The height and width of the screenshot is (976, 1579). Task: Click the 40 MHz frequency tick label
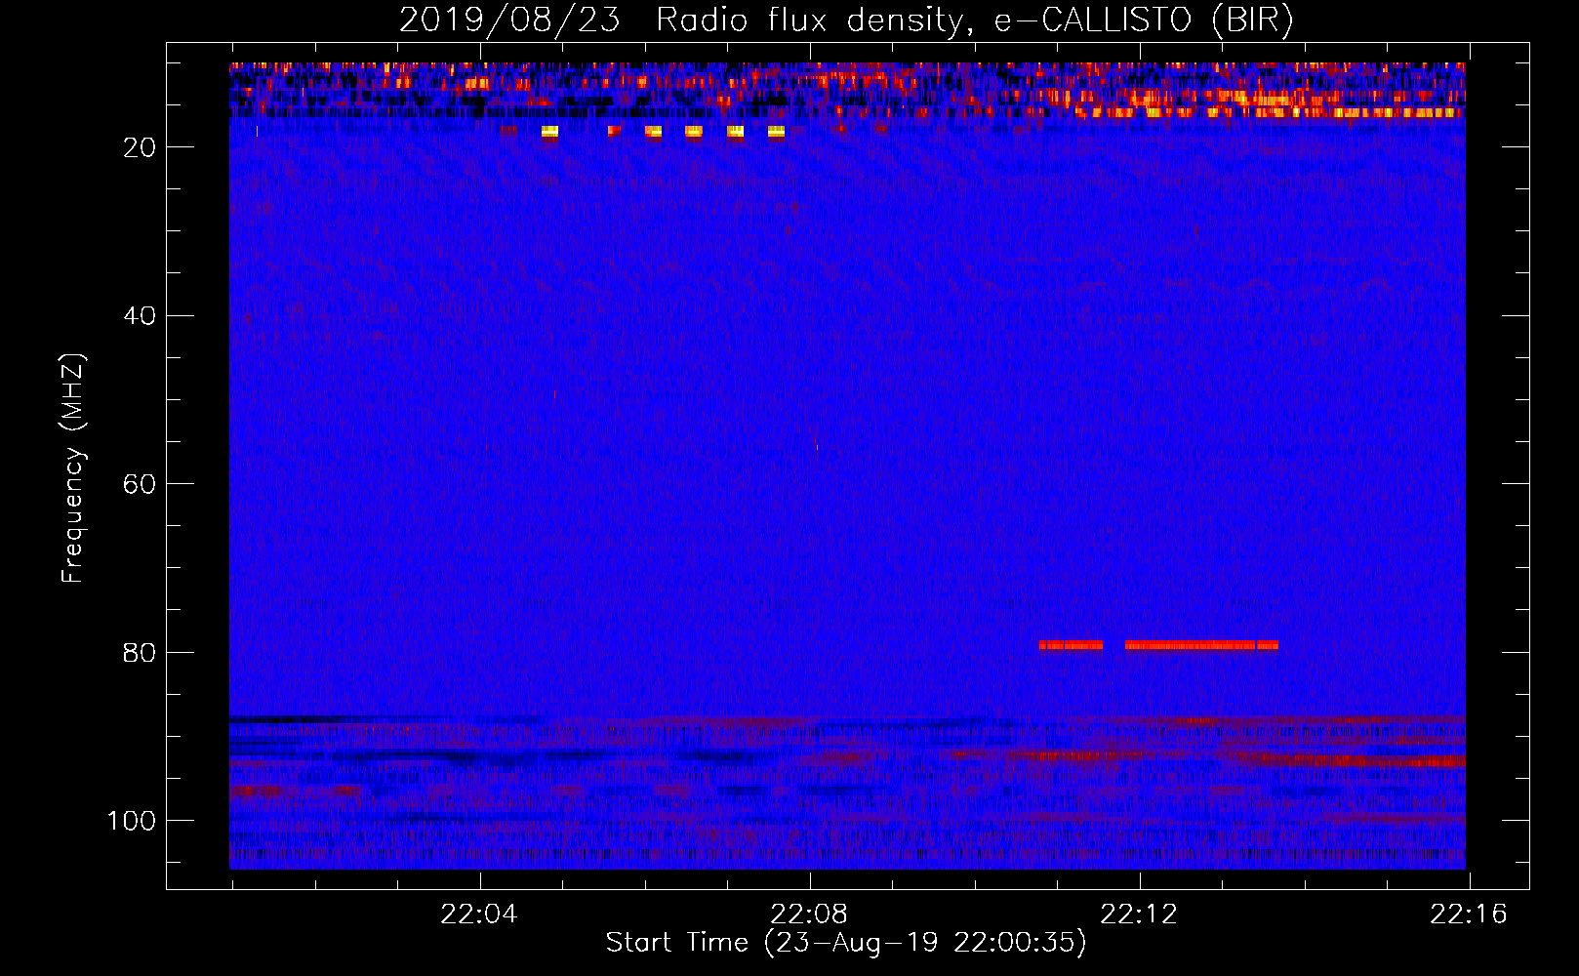(140, 316)
